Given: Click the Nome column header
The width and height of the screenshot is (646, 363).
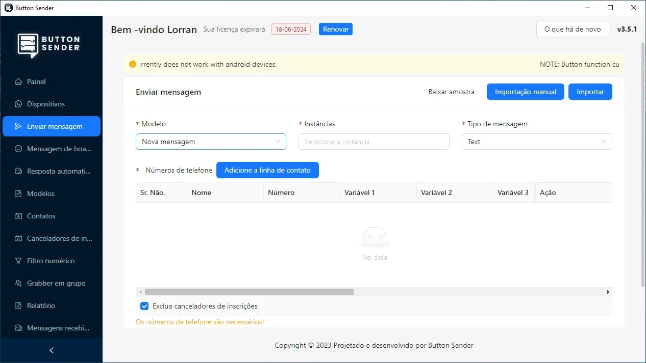Looking at the screenshot, I should pyautogui.click(x=225, y=192).
